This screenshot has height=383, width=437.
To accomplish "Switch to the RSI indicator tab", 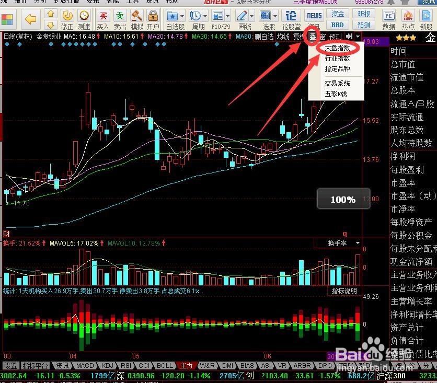I will coord(125,365).
